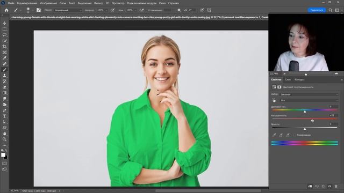Click the blue Поделиться button

coord(317,10)
